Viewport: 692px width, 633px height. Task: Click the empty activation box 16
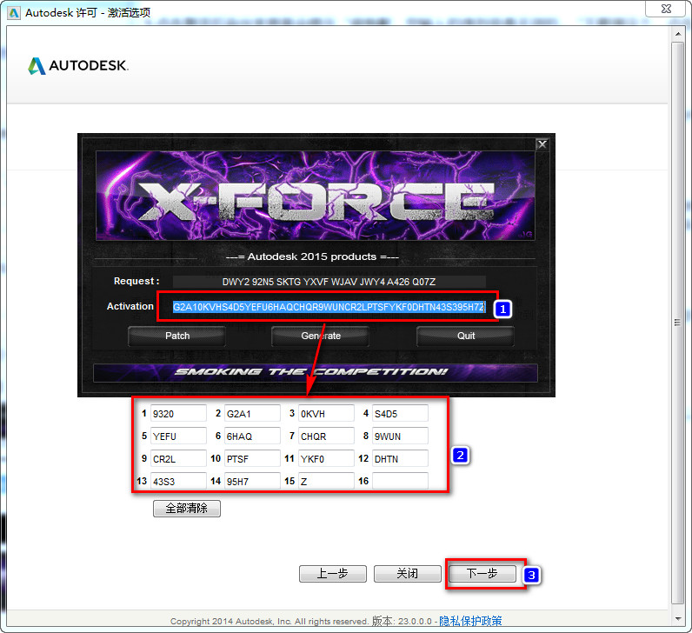[400, 481]
